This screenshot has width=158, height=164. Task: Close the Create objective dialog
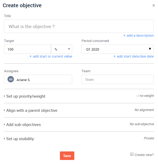153,5
